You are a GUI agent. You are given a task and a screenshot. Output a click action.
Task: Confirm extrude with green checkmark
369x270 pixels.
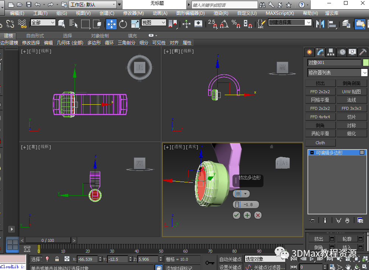point(237,215)
